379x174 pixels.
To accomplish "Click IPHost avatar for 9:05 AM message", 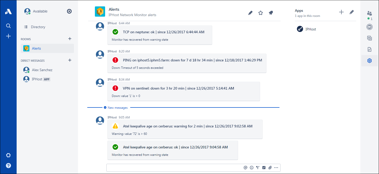I will pos(100,121).
